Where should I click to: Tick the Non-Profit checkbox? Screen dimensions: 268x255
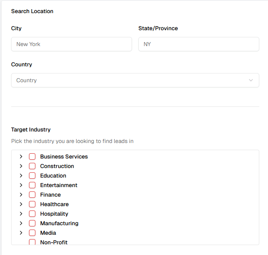click(x=32, y=242)
